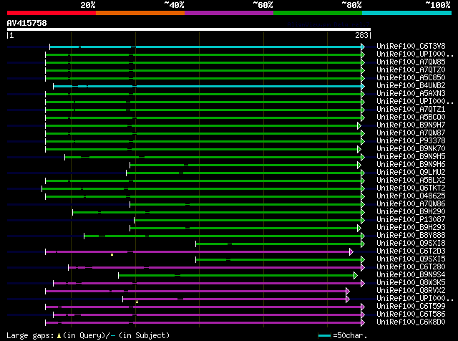The image size is (458, 341).
Task: Select the red 20% identity legend segment
Action: pyautogui.click(x=52, y=13)
